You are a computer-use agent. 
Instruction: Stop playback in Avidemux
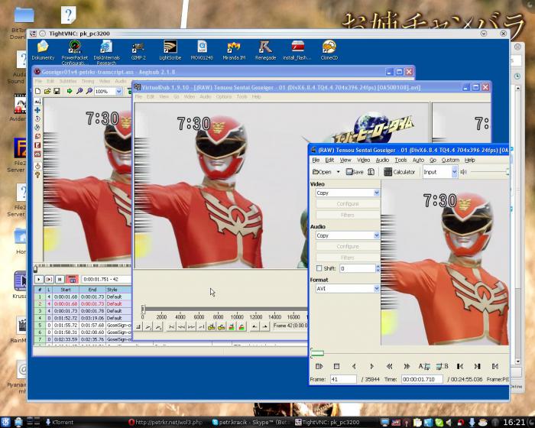point(336,366)
